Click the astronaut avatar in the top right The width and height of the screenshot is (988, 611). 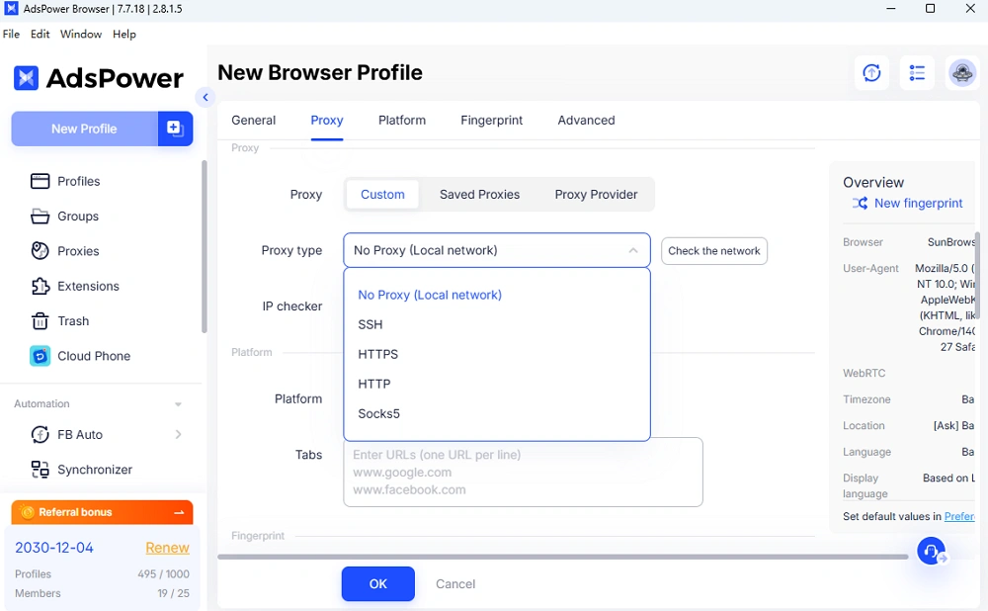[x=962, y=72]
